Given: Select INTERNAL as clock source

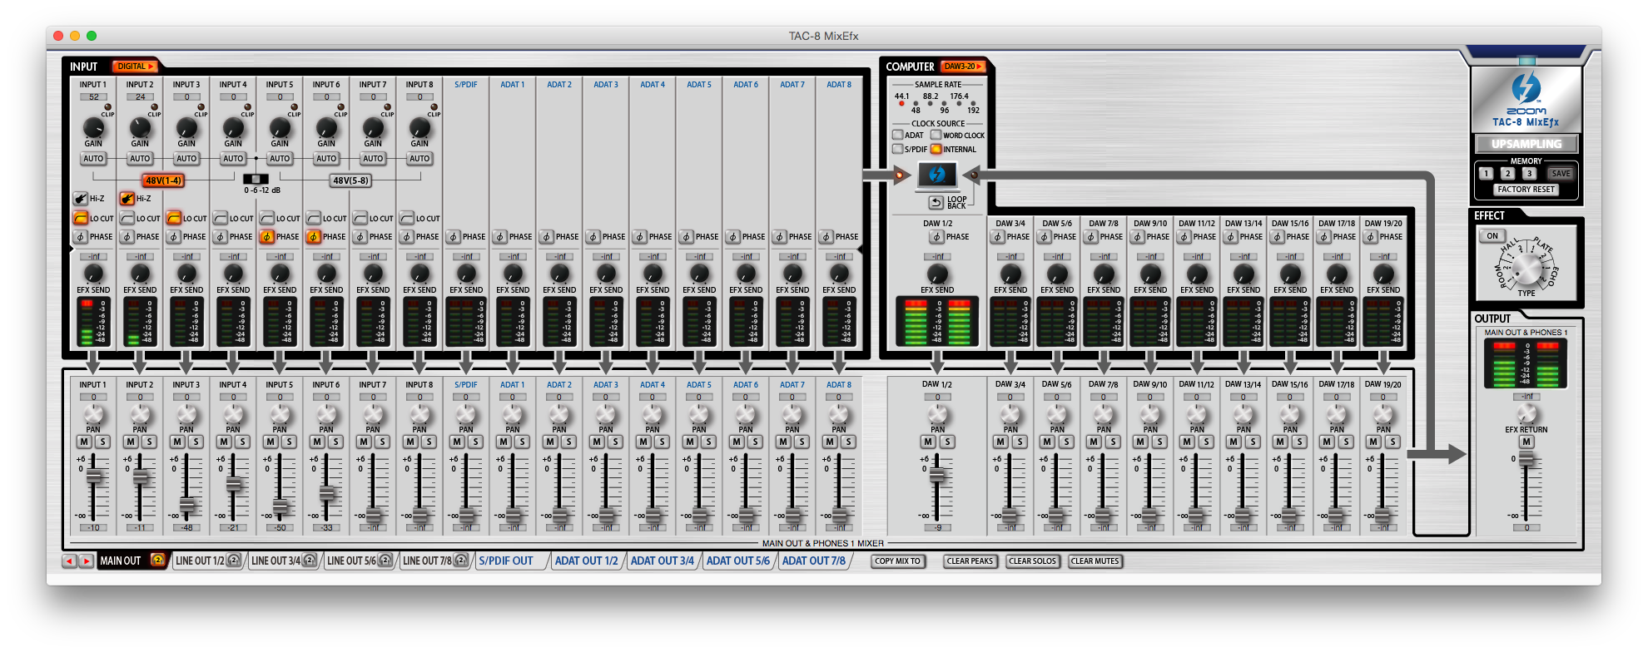Looking at the screenshot, I should (936, 149).
